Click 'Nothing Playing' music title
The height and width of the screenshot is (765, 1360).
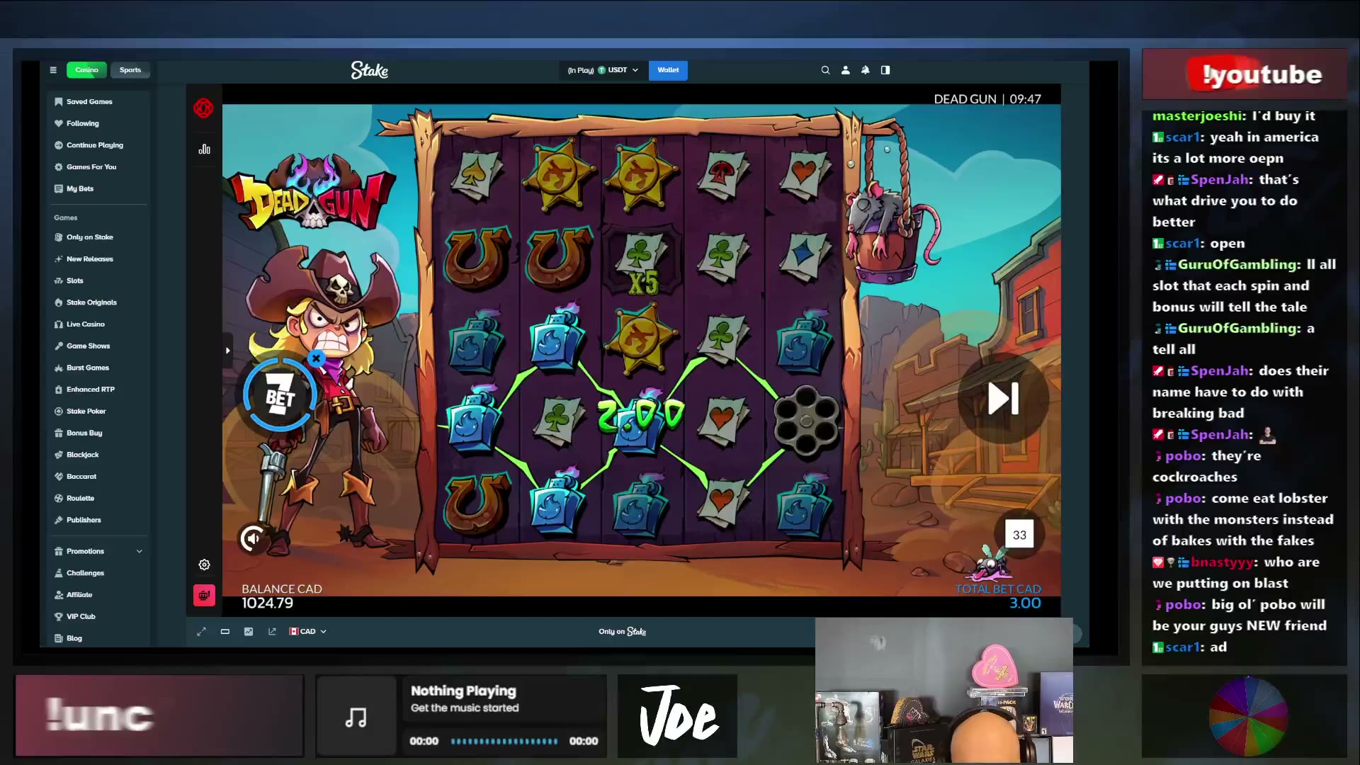(x=463, y=691)
